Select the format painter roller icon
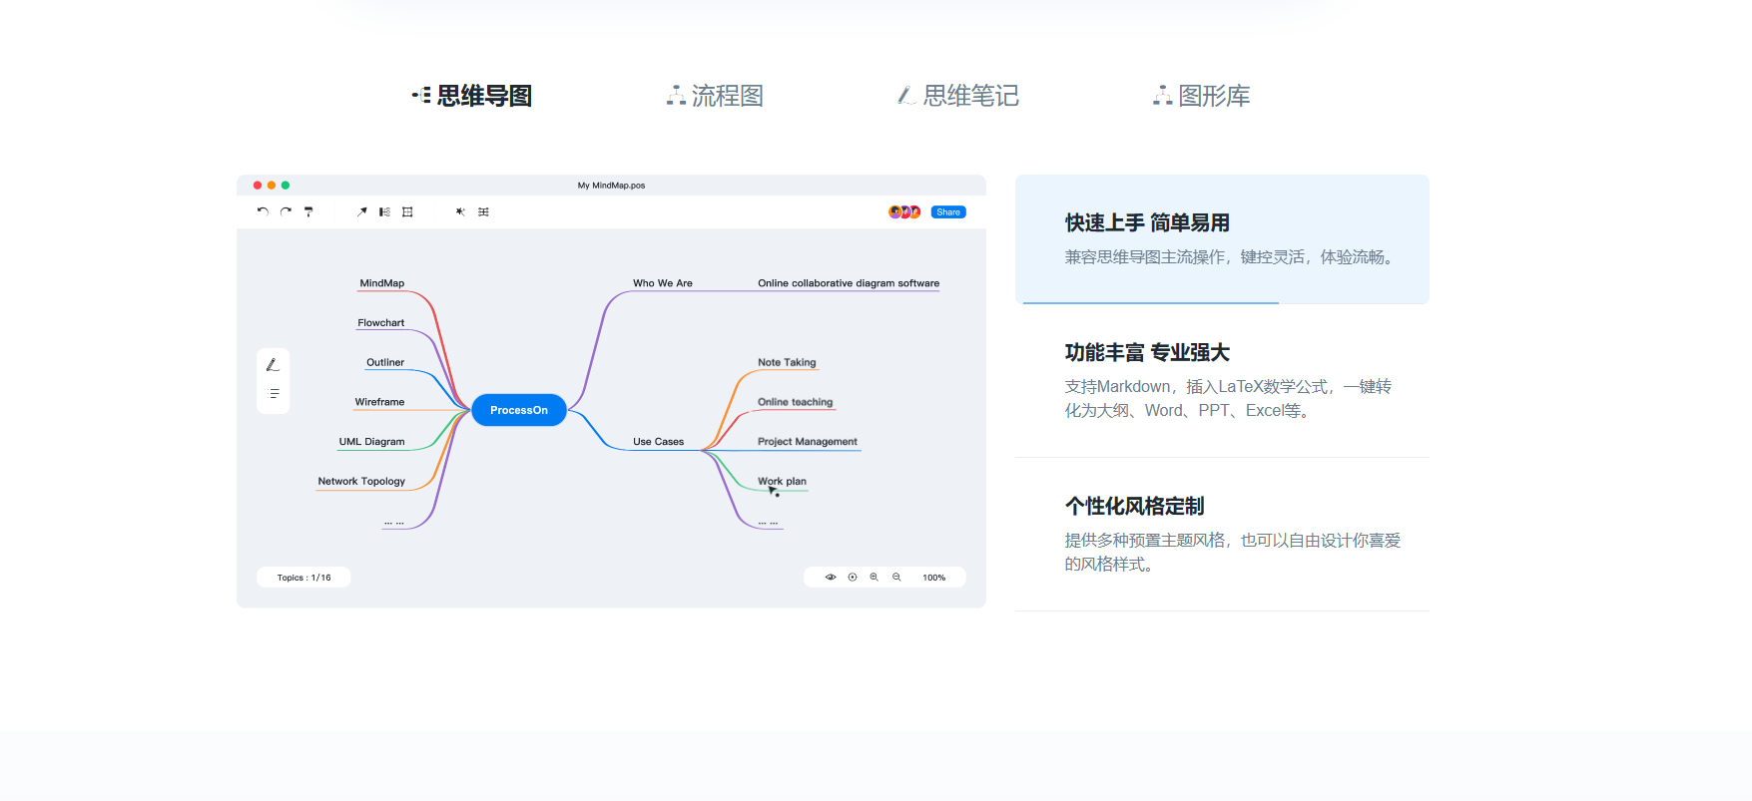Viewport: 1752px width, 801px height. tap(308, 211)
